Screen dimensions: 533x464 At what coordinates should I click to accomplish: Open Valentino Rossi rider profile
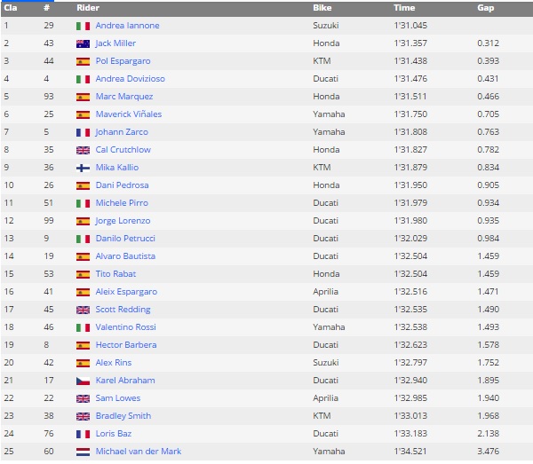tap(124, 327)
